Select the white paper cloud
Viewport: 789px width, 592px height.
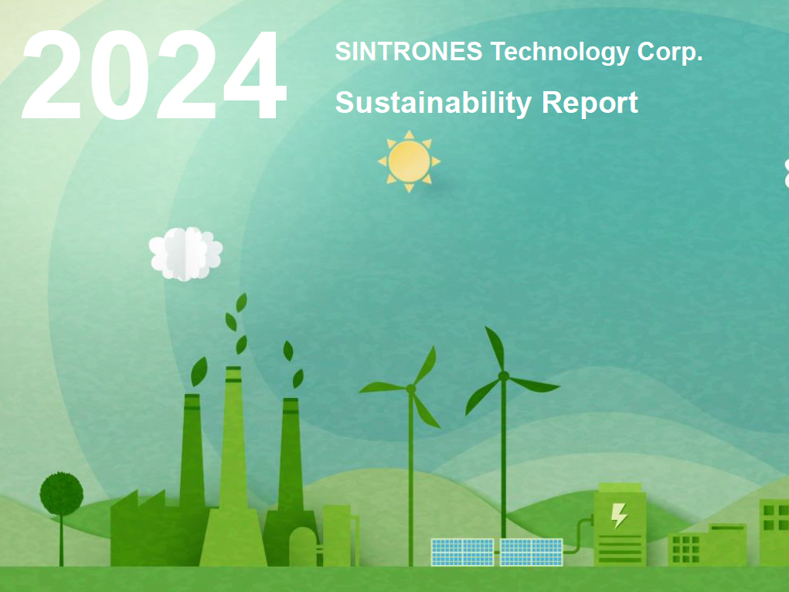[184, 253]
